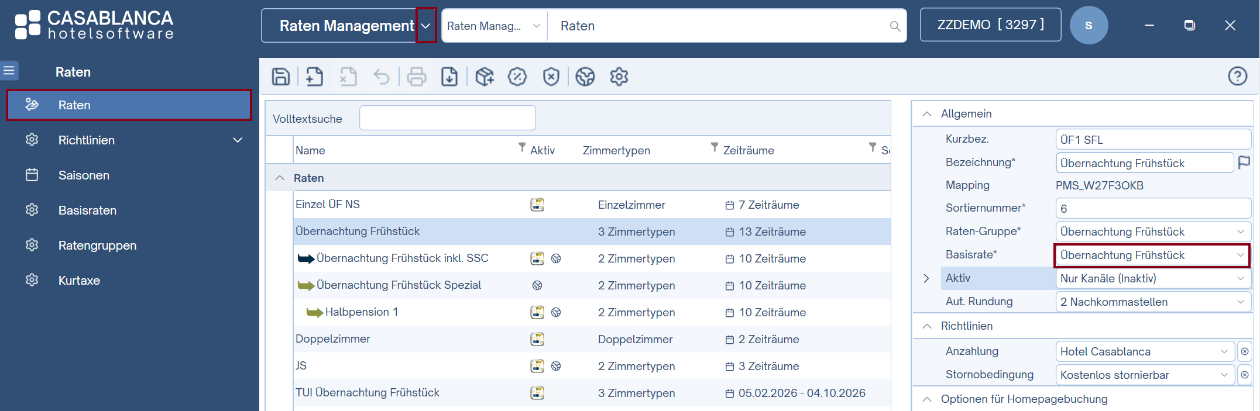The image size is (1260, 411).
Task: Click the printer icon in toolbar
Action: coord(417,77)
